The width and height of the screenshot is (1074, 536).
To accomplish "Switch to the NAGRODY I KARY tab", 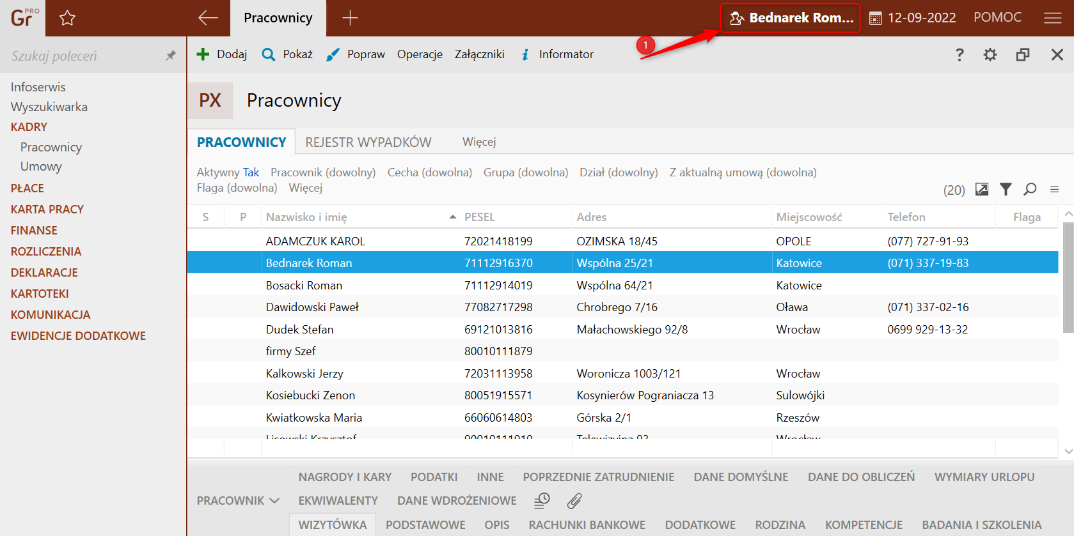I will tap(345, 477).
